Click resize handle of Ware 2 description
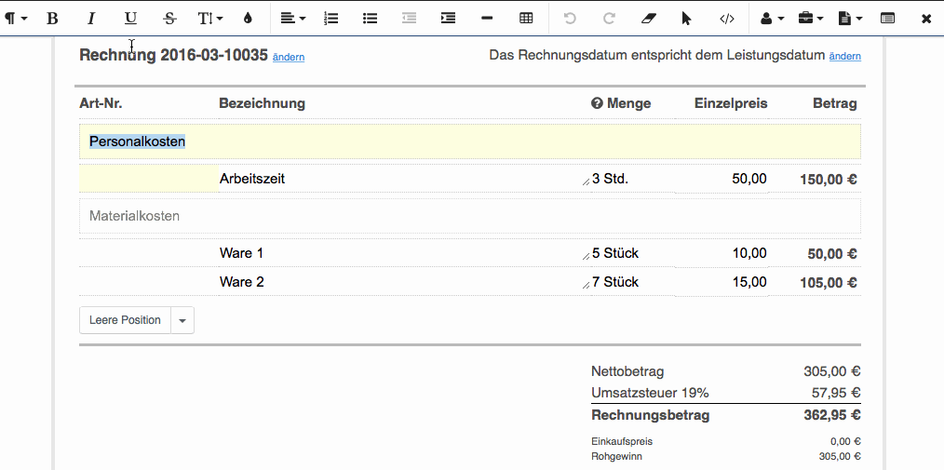The height and width of the screenshot is (470, 944). [586, 284]
